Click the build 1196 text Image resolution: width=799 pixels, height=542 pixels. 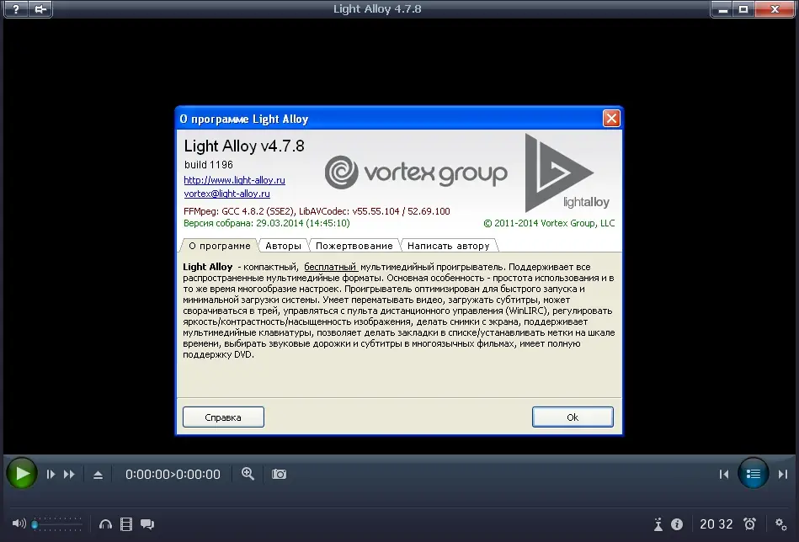pos(209,165)
